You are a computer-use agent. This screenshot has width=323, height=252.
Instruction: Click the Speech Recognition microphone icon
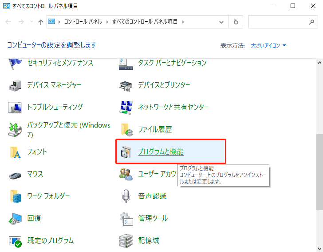coord(126,196)
